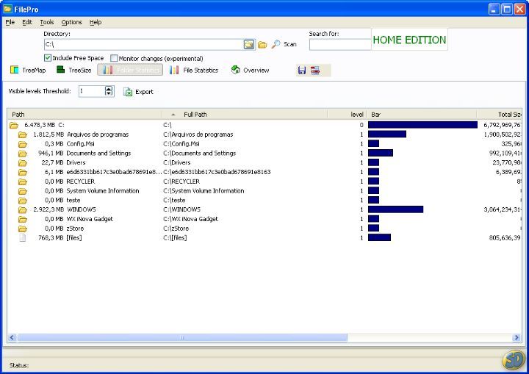Click the Visible levels Threshold value box
529x374 pixels.
pyautogui.click(x=92, y=91)
